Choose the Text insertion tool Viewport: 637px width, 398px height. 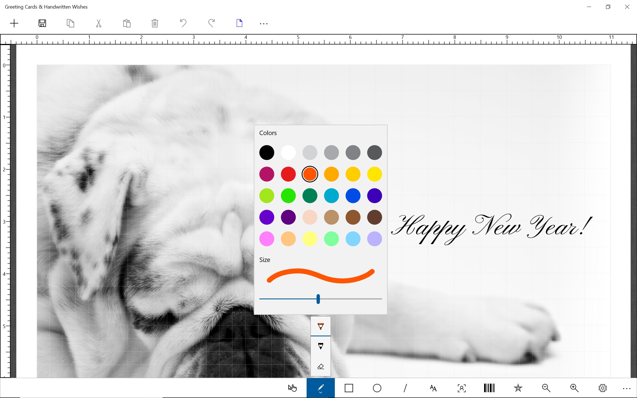[433, 388]
